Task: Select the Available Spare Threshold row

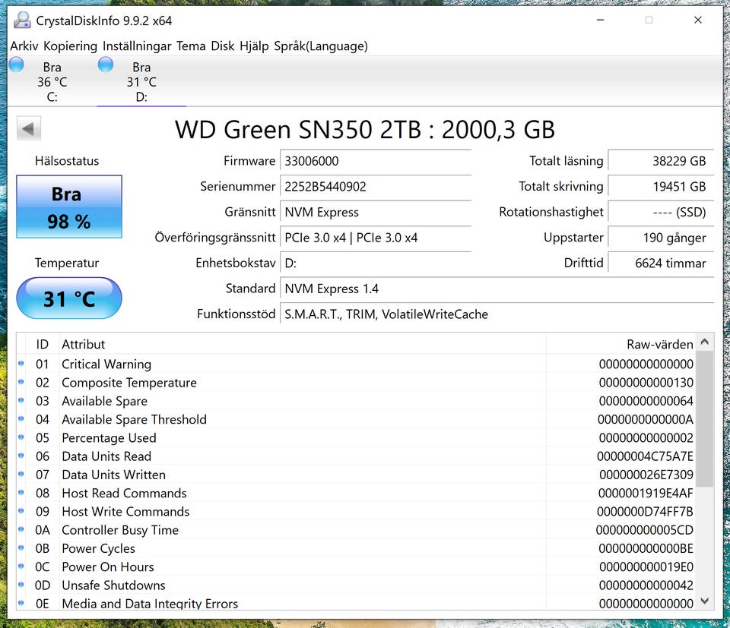Action: pyautogui.click(x=356, y=419)
